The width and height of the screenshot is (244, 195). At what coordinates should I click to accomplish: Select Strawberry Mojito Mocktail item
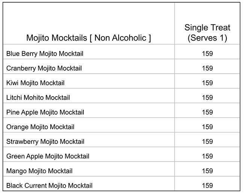[x=45, y=142]
